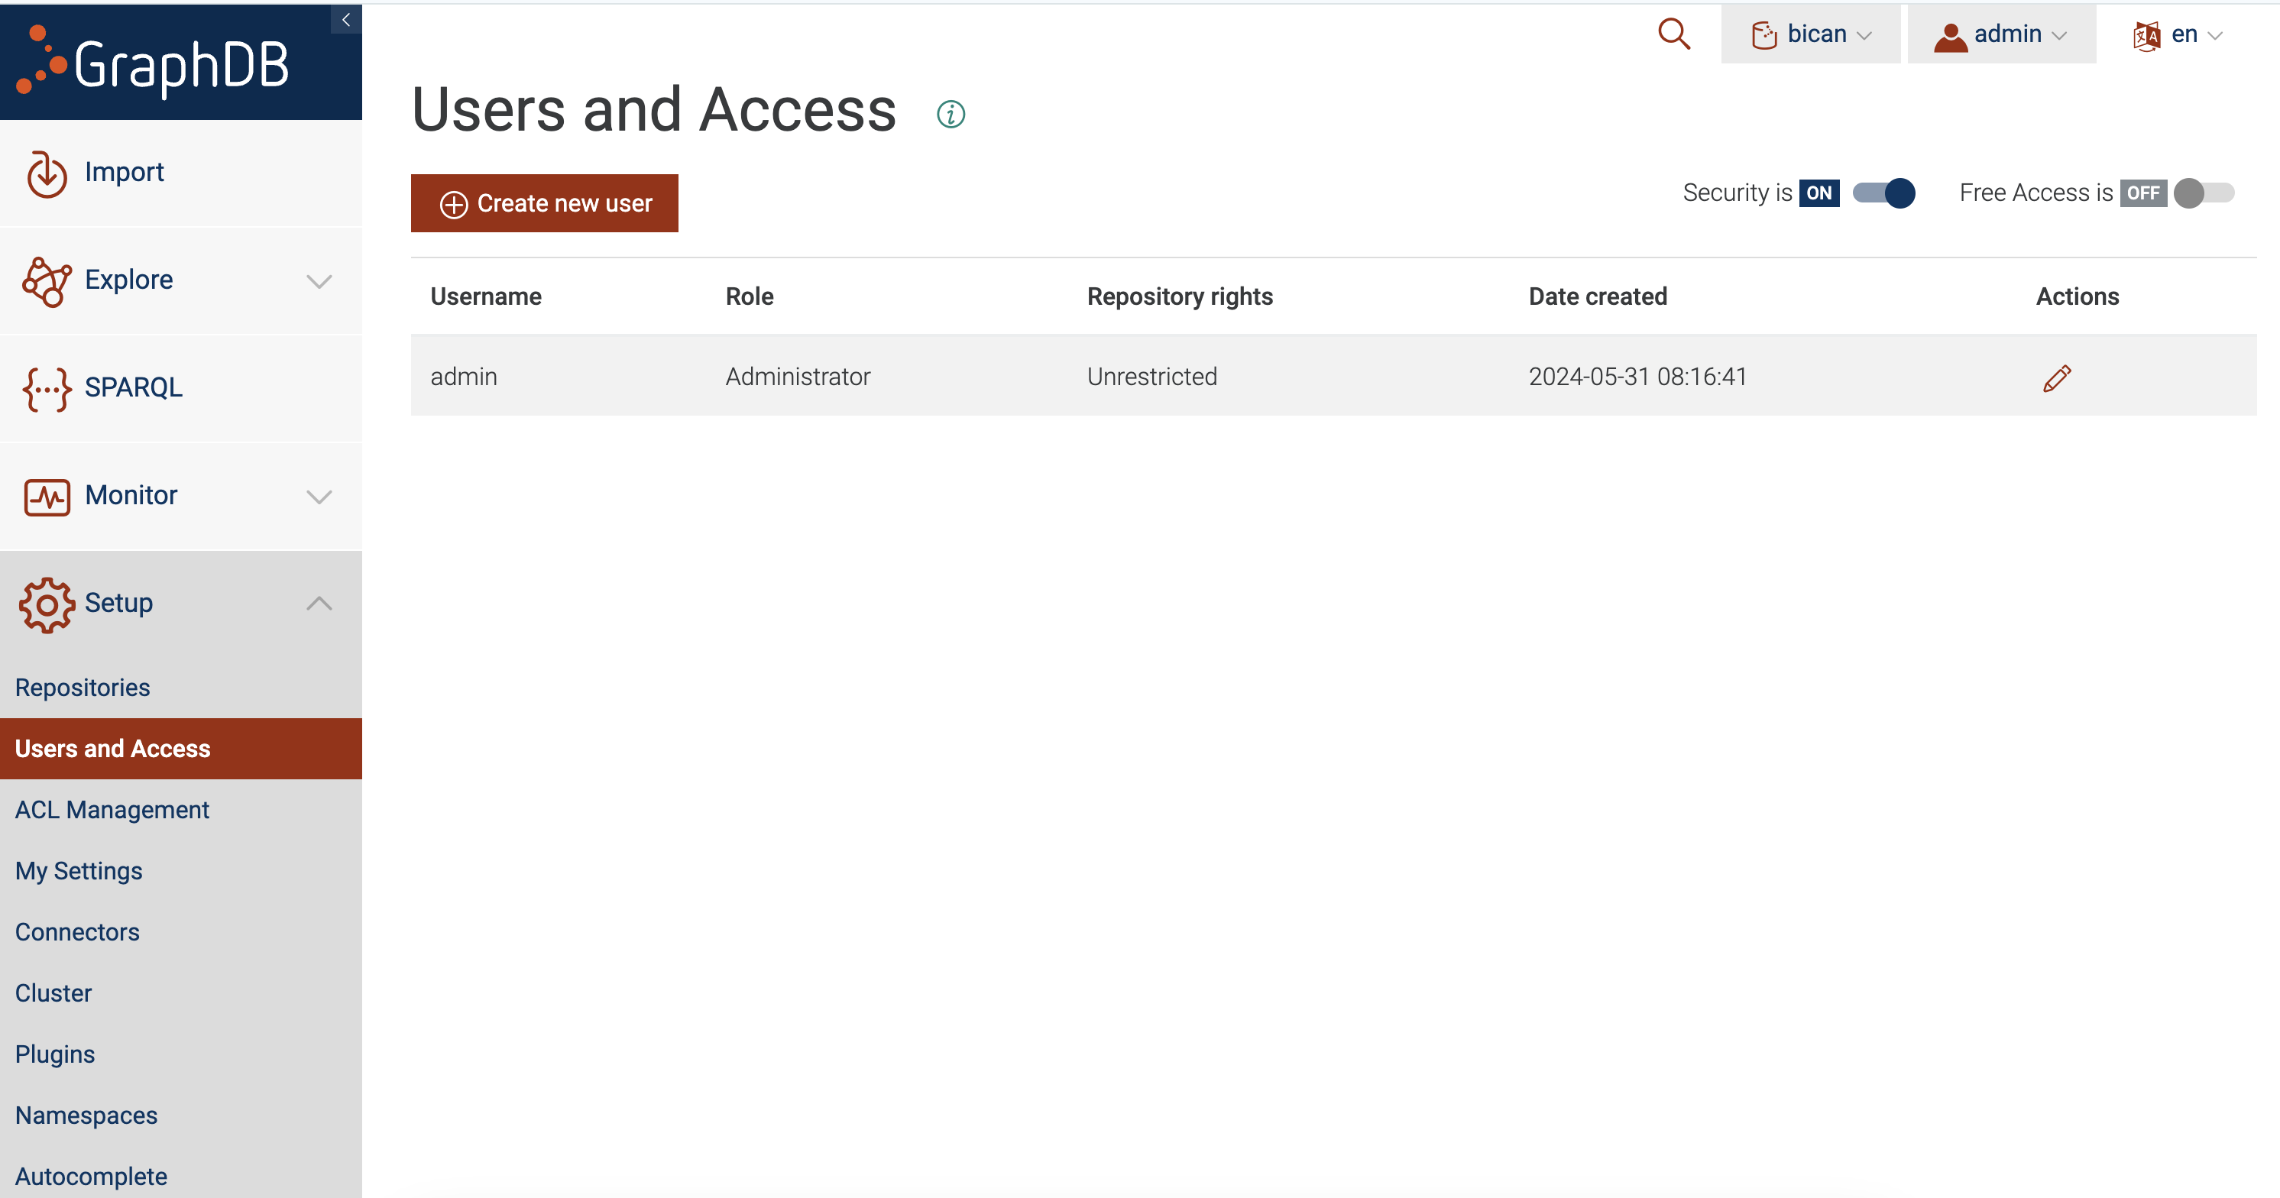Click the Security ON badge
Image resolution: width=2280 pixels, height=1198 pixels.
pos(1818,193)
